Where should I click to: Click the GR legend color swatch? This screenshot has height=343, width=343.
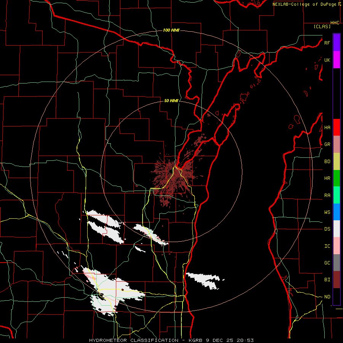tap(337, 144)
